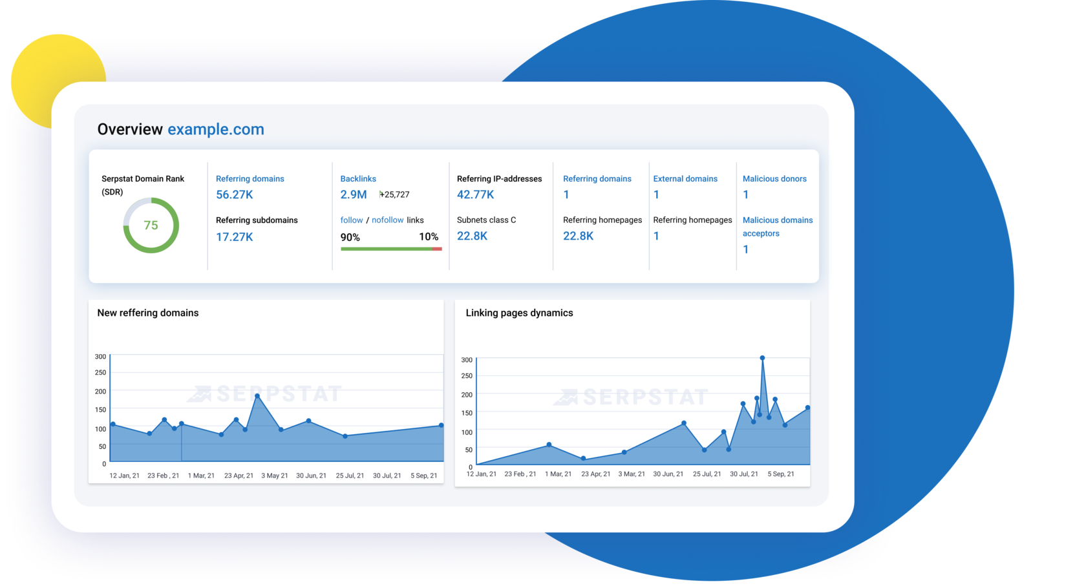1086x586 pixels.
Task: Click the 2.9M backlinks value
Action: 354,194
